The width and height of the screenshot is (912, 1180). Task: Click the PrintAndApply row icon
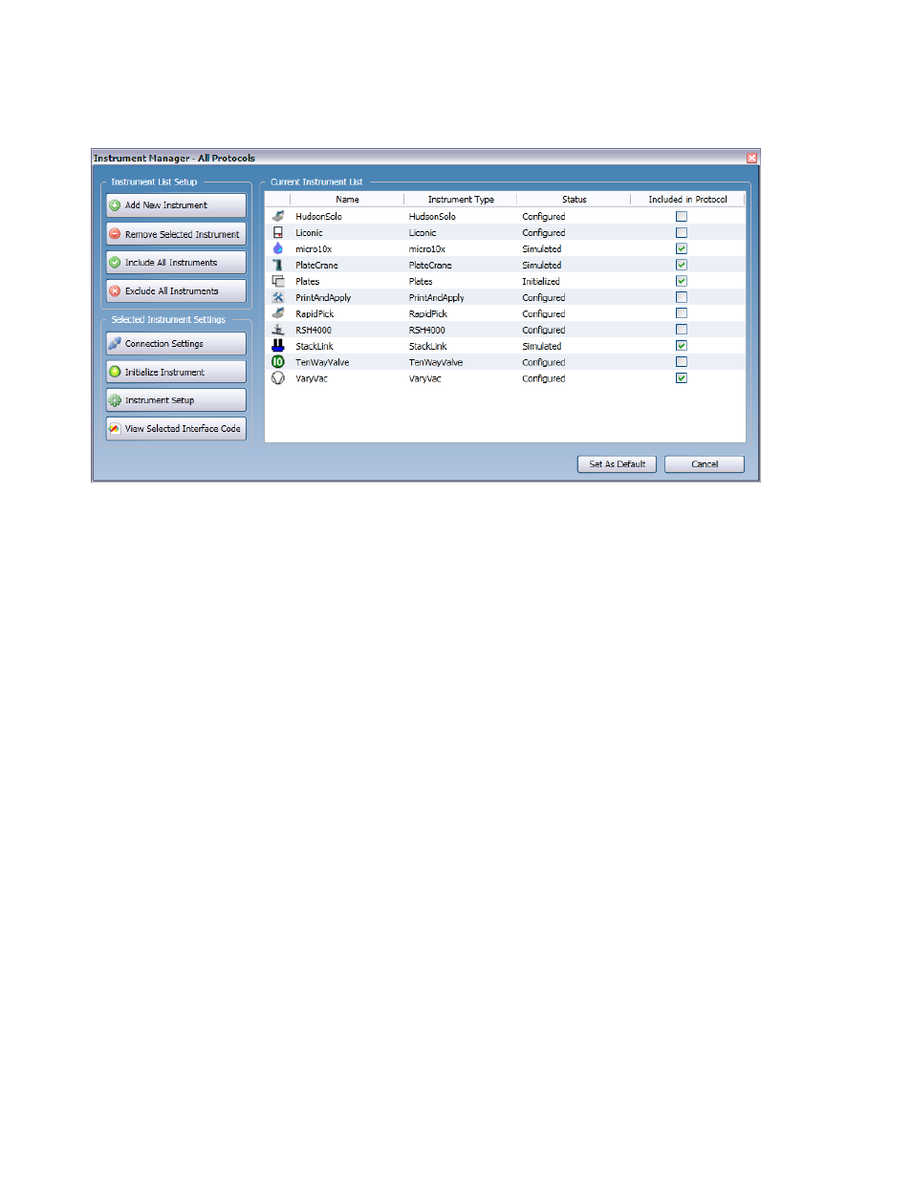click(x=278, y=297)
